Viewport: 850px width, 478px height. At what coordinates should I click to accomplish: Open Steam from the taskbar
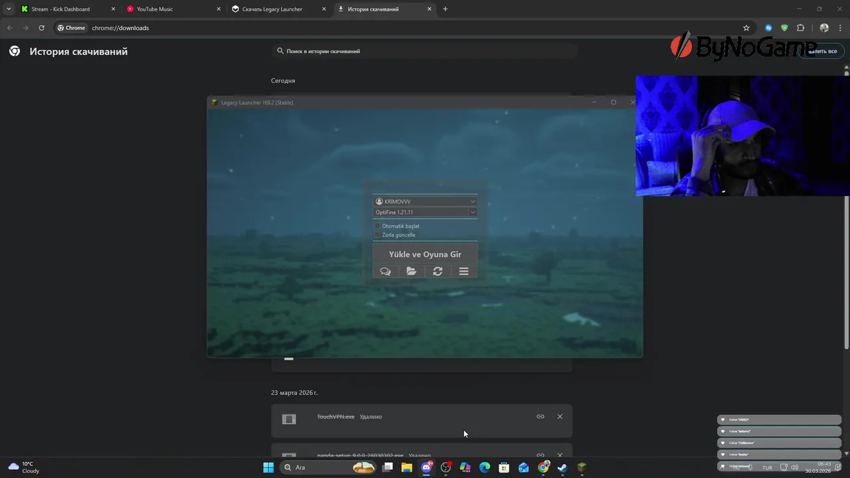562,467
